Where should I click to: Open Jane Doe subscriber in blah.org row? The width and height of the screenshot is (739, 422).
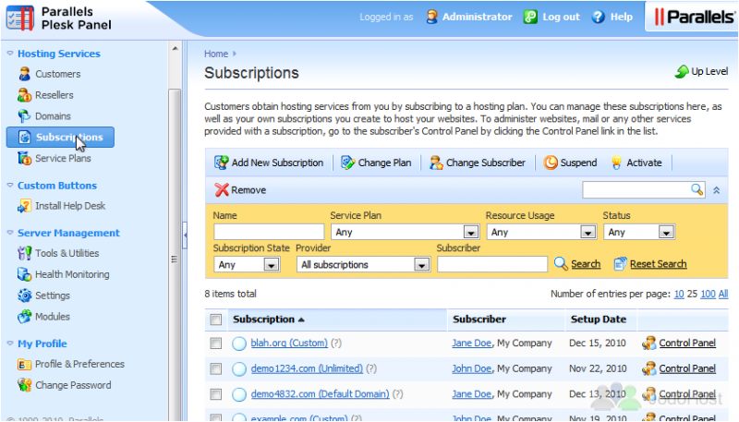[x=471, y=344]
